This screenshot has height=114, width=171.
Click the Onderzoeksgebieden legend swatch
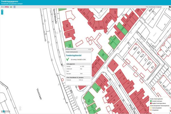(150, 108)
